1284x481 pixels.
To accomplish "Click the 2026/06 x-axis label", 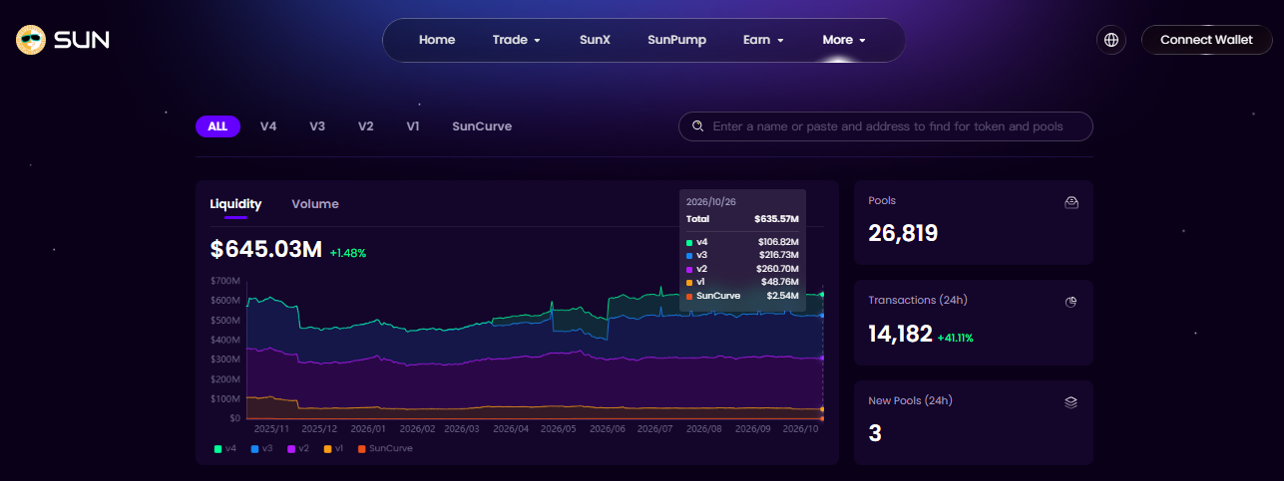I will pyautogui.click(x=607, y=428).
